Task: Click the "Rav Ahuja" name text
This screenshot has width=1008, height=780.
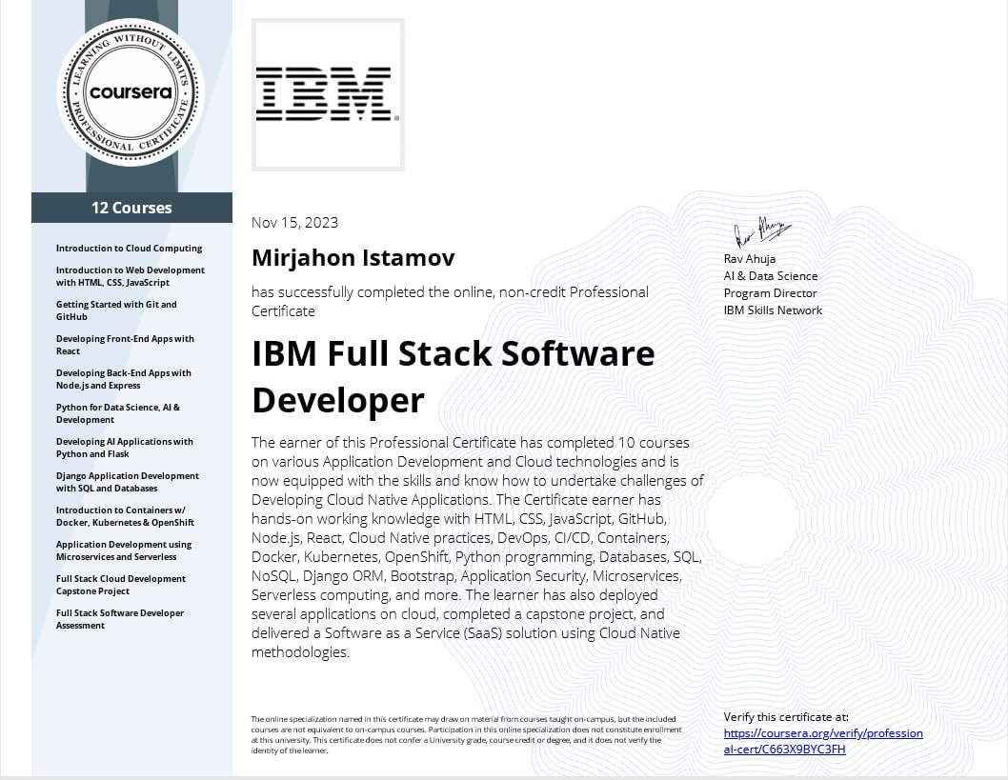Action: (750, 259)
